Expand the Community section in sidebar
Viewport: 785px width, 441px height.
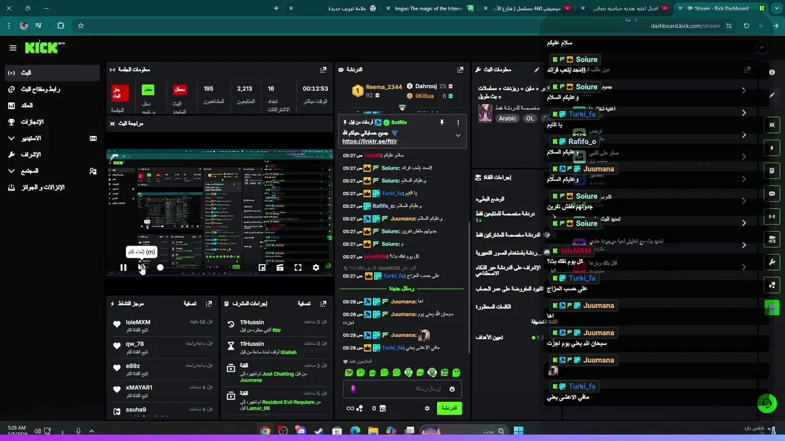(x=52, y=171)
